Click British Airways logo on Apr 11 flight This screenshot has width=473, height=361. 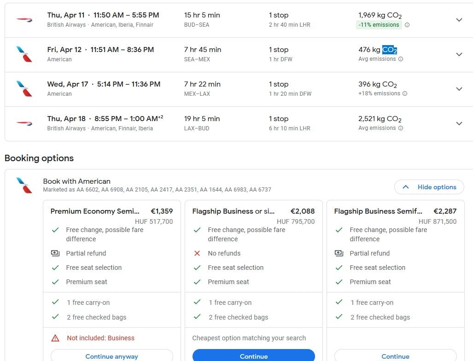(24, 20)
